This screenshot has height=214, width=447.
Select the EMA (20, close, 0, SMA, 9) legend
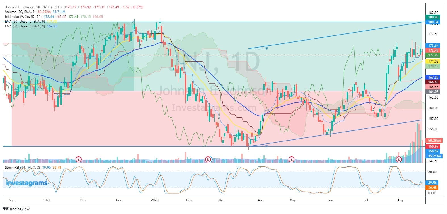(x=25, y=22)
